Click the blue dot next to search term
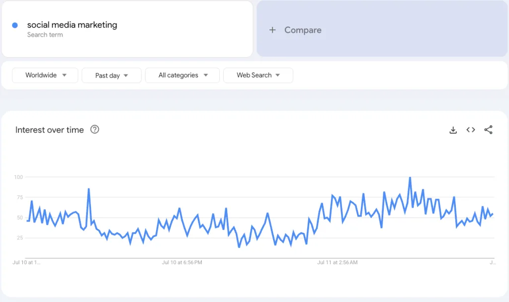 coord(15,25)
